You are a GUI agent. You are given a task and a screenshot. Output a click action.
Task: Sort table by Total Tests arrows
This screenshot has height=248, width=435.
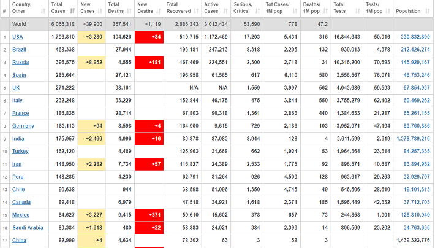358,11
